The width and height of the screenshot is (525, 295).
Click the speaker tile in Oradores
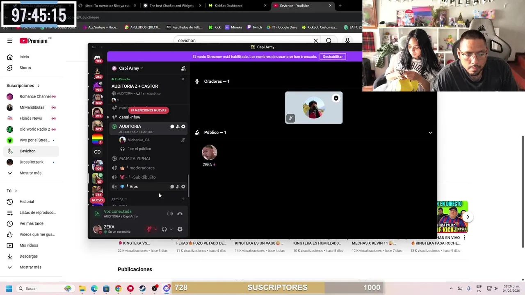tap(314, 108)
